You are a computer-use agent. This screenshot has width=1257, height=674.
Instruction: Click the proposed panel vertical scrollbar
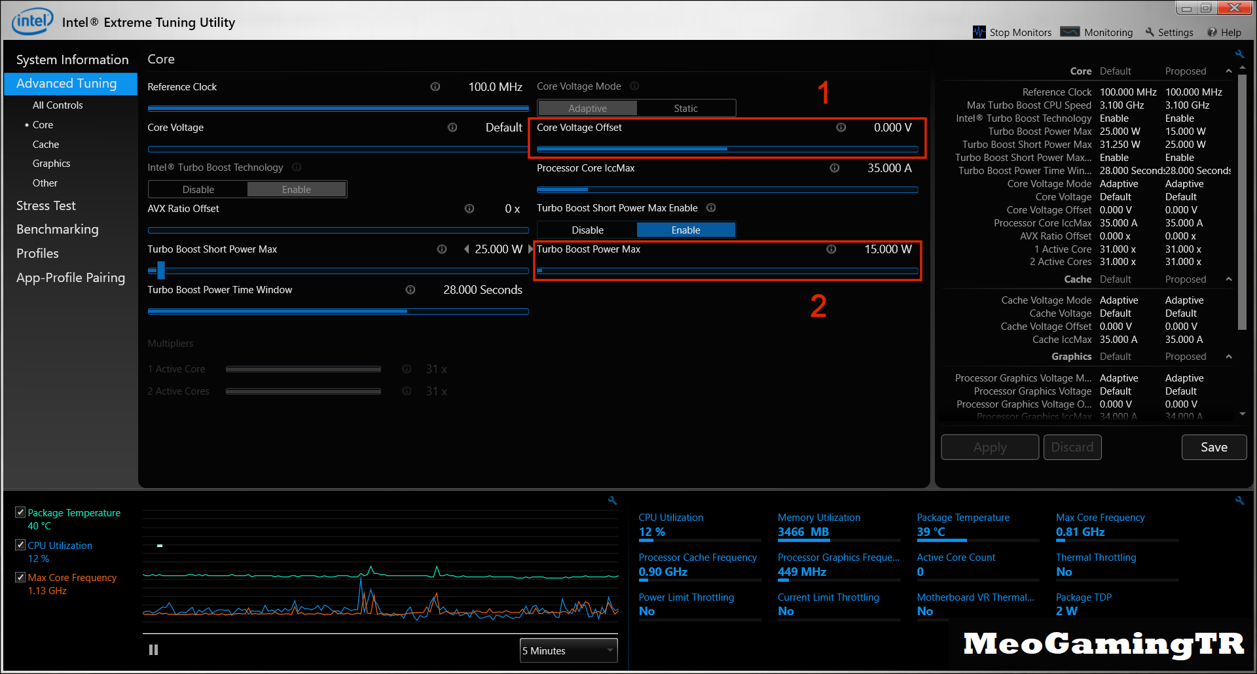coord(1243,202)
